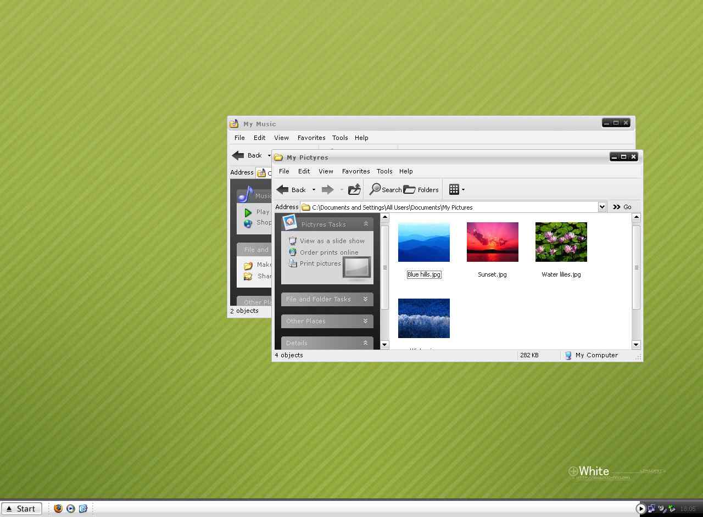
Task: Click the 282 KB status bar entry
Action: point(529,355)
